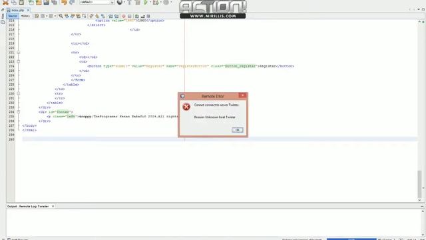Click the Comment icon in the editor toolbar

pyautogui.click(x=136, y=16)
